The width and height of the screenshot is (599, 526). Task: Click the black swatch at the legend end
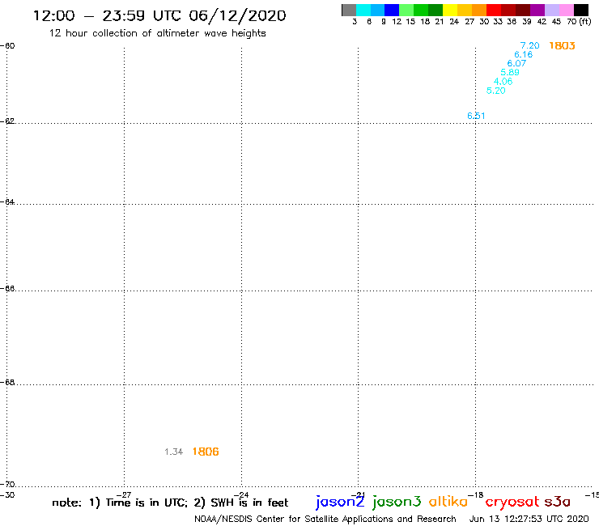click(x=581, y=10)
